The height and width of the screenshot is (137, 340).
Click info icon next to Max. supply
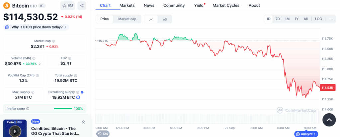click(33, 92)
